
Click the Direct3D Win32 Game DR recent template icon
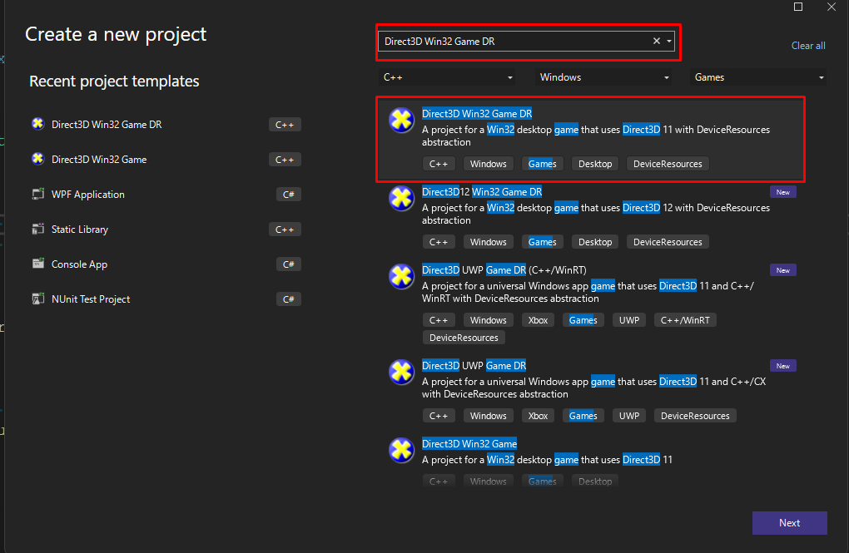[37, 124]
